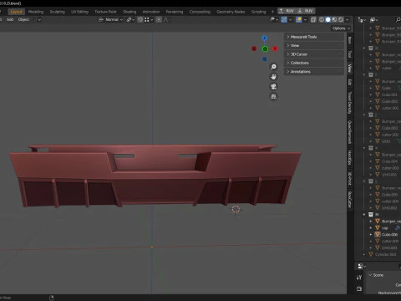Open the Options dropdown
This screenshot has height=301, width=401.
pos(341,28)
